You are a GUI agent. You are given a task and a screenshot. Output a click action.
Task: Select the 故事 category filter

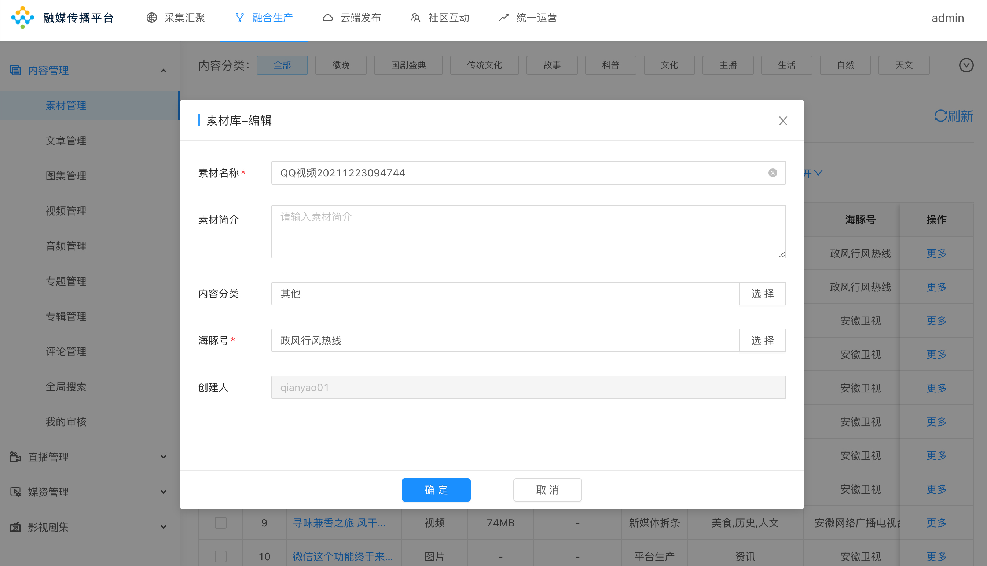click(552, 65)
